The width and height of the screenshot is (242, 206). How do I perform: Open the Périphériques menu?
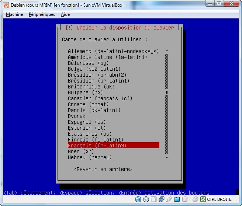[42, 14]
